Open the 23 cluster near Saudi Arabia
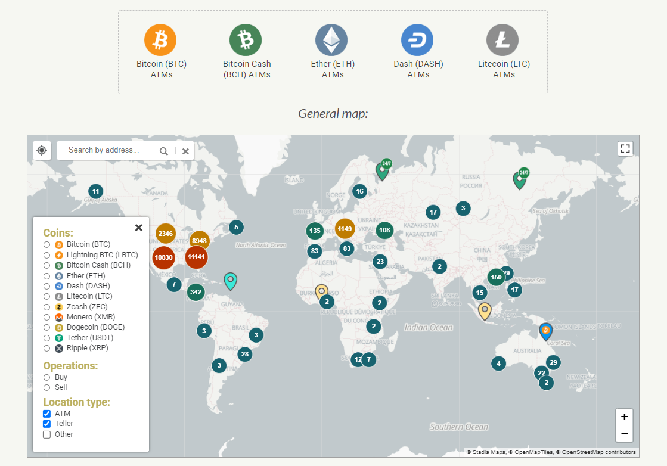This screenshot has width=667, height=466. click(x=380, y=262)
